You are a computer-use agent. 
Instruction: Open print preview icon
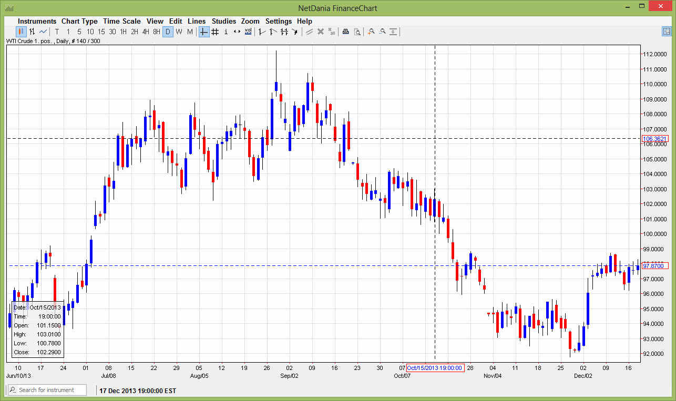click(x=357, y=32)
